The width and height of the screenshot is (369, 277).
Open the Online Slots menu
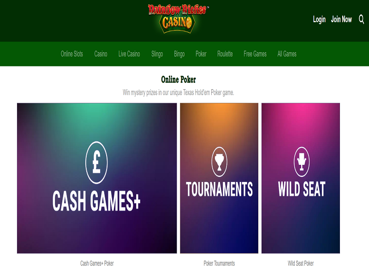(x=72, y=54)
